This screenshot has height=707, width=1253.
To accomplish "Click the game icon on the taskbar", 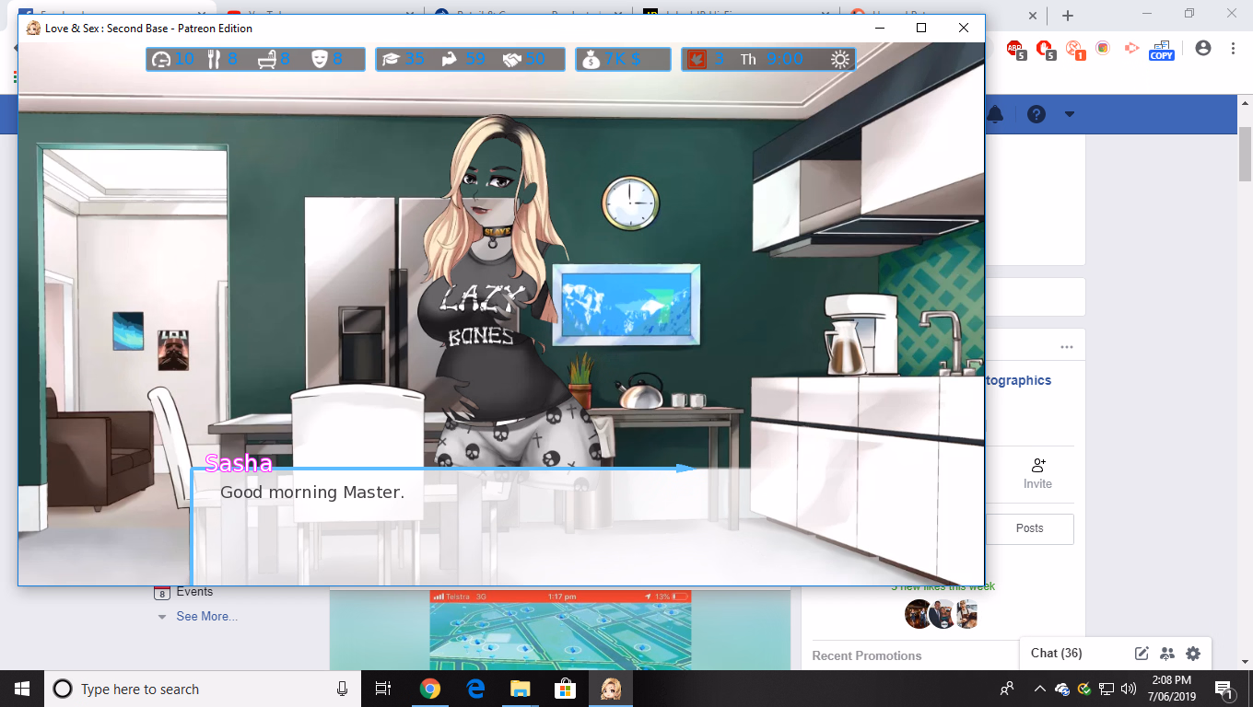I will [610, 689].
